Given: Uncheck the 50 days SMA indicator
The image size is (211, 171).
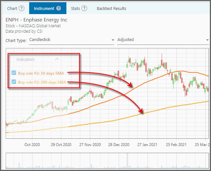Looking at the screenshot, I should (x=14, y=73).
